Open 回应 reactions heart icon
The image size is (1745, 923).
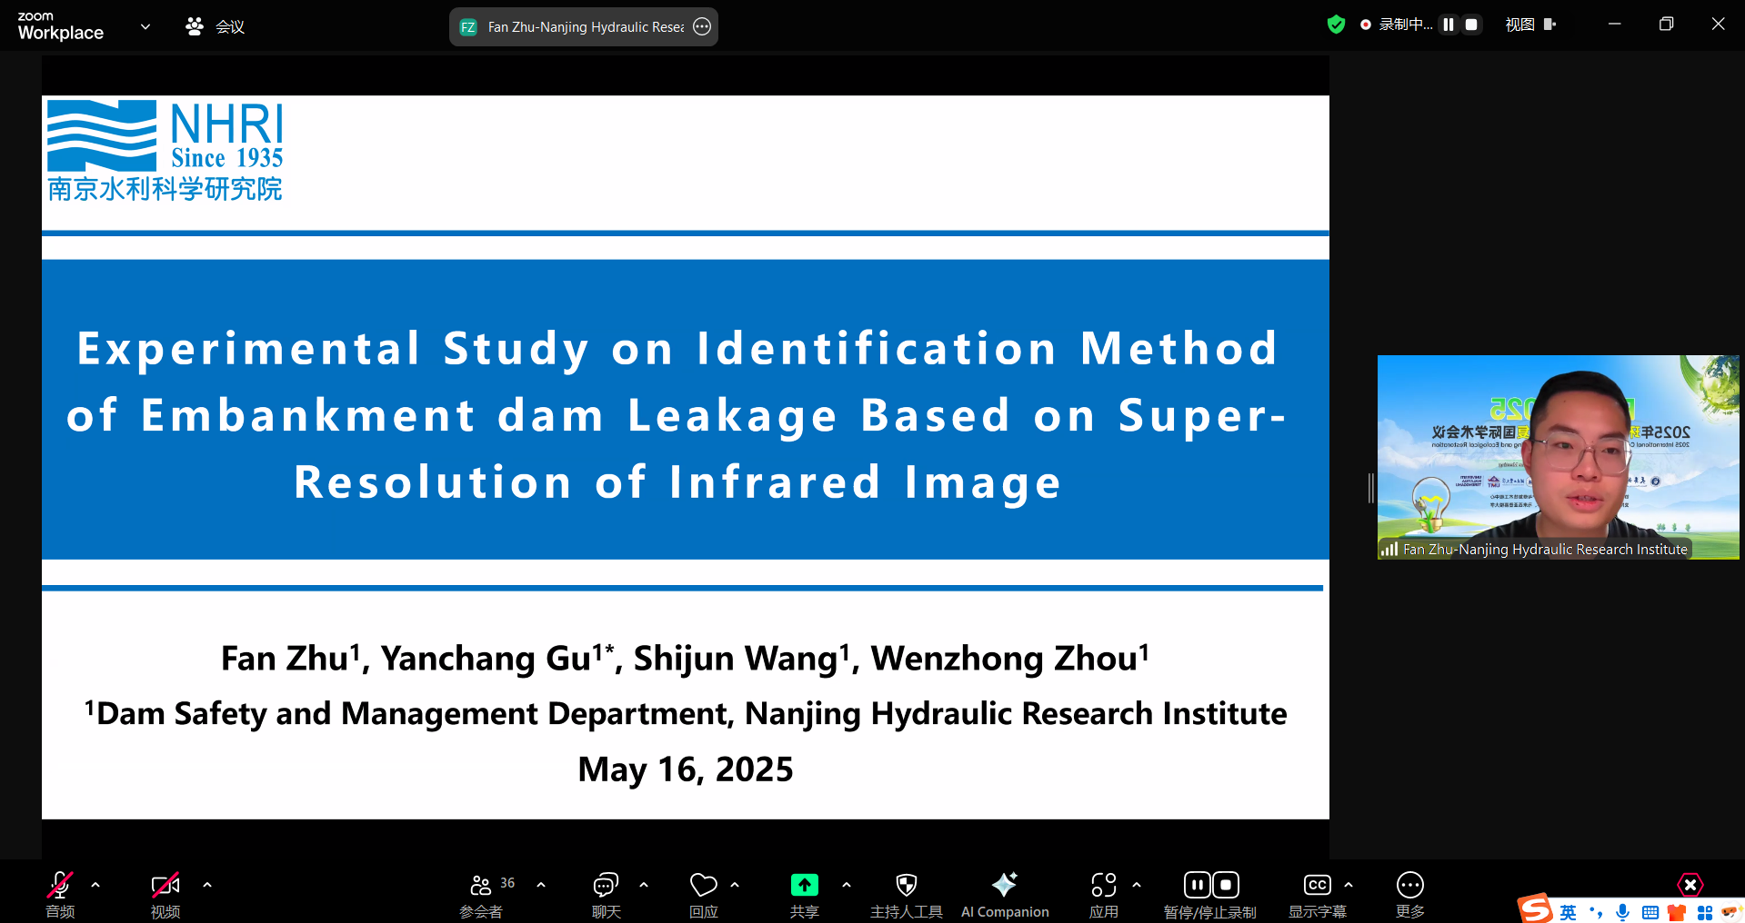point(704,885)
